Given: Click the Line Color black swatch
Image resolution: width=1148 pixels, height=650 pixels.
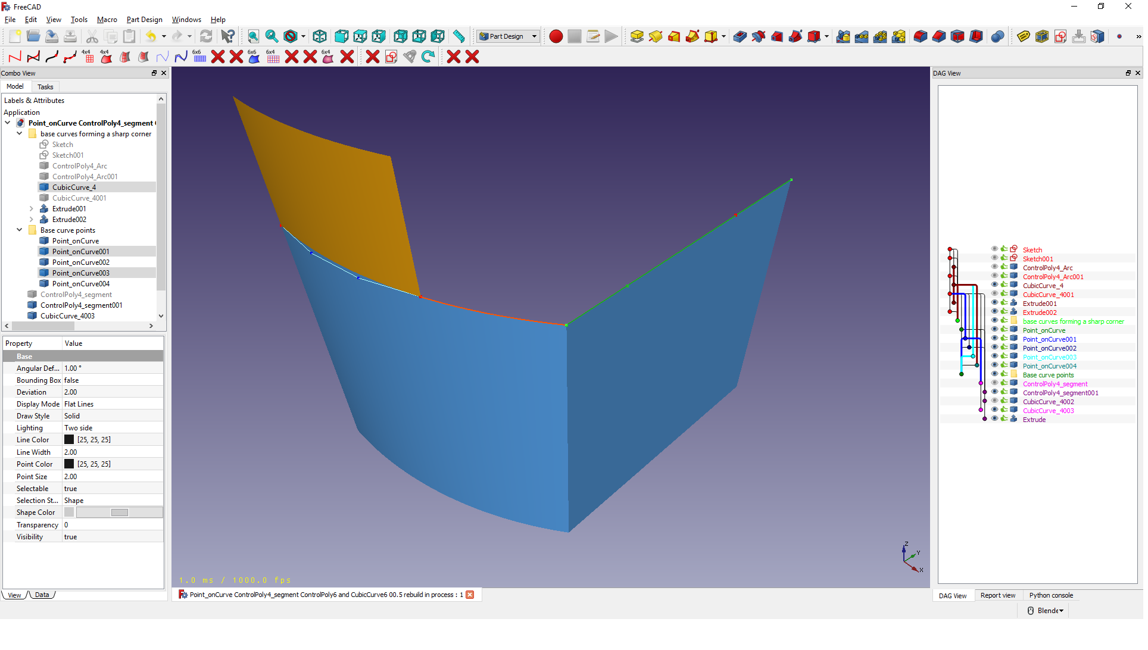Looking at the screenshot, I should click(69, 440).
